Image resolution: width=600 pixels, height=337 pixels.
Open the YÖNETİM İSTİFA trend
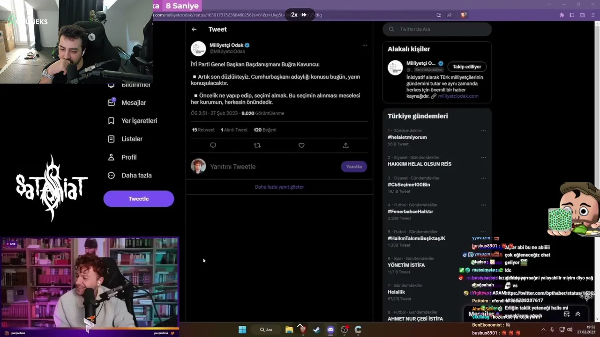click(x=406, y=265)
